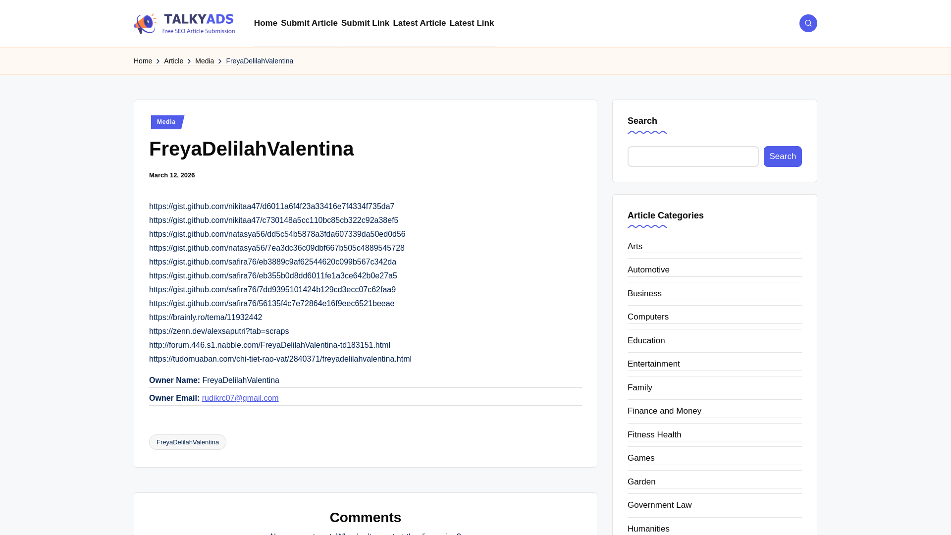951x535 pixels.
Task: Choose the Finance and Money category
Action: coord(664,411)
